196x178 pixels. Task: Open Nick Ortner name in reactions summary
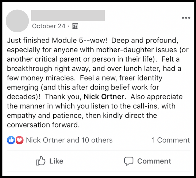pyautogui.click(x=45, y=140)
